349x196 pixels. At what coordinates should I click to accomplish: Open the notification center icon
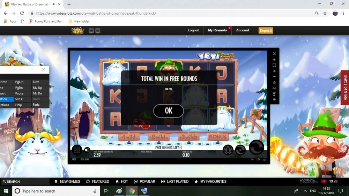(x=340, y=191)
